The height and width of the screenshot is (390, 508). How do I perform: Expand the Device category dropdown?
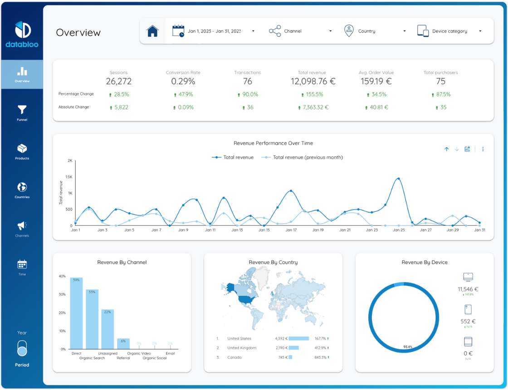point(449,31)
